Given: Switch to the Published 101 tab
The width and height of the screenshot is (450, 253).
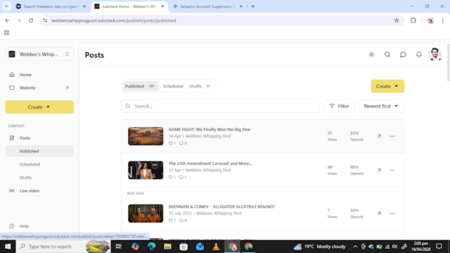Looking at the screenshot, I should [140, 86].
